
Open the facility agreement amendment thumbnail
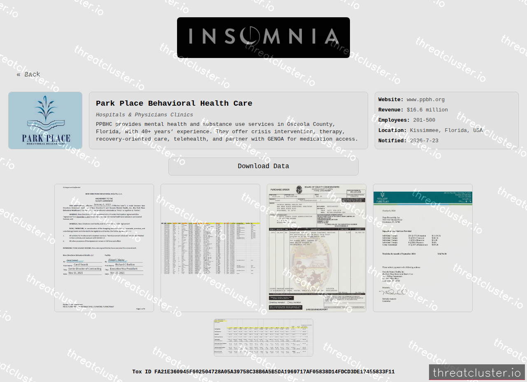click(104, 248)
